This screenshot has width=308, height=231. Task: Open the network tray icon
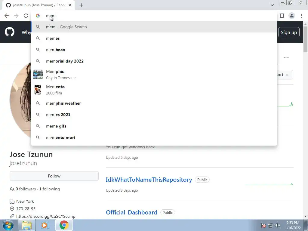270,225
